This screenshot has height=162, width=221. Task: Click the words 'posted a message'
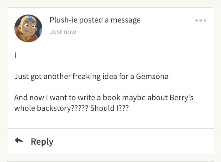tap(110, 20)
